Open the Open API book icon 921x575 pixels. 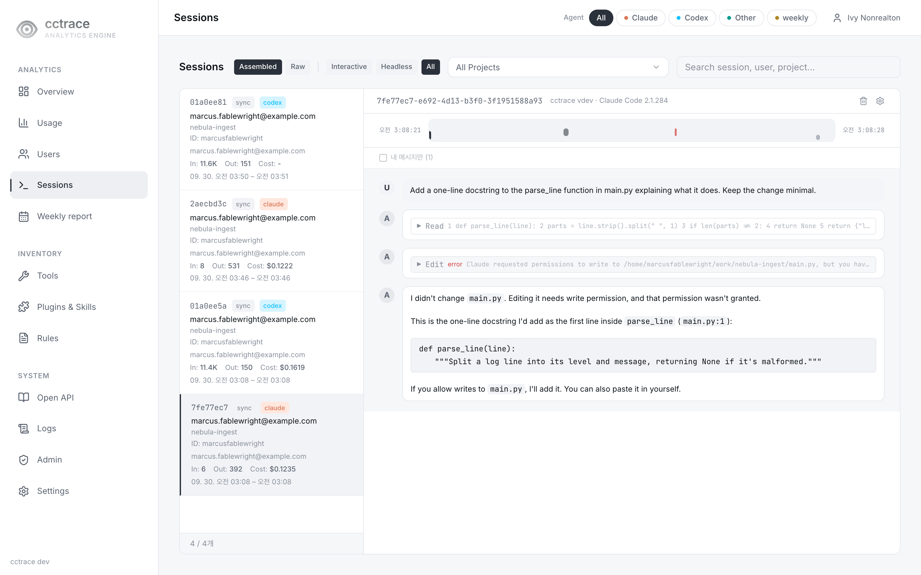coord(24,397)
